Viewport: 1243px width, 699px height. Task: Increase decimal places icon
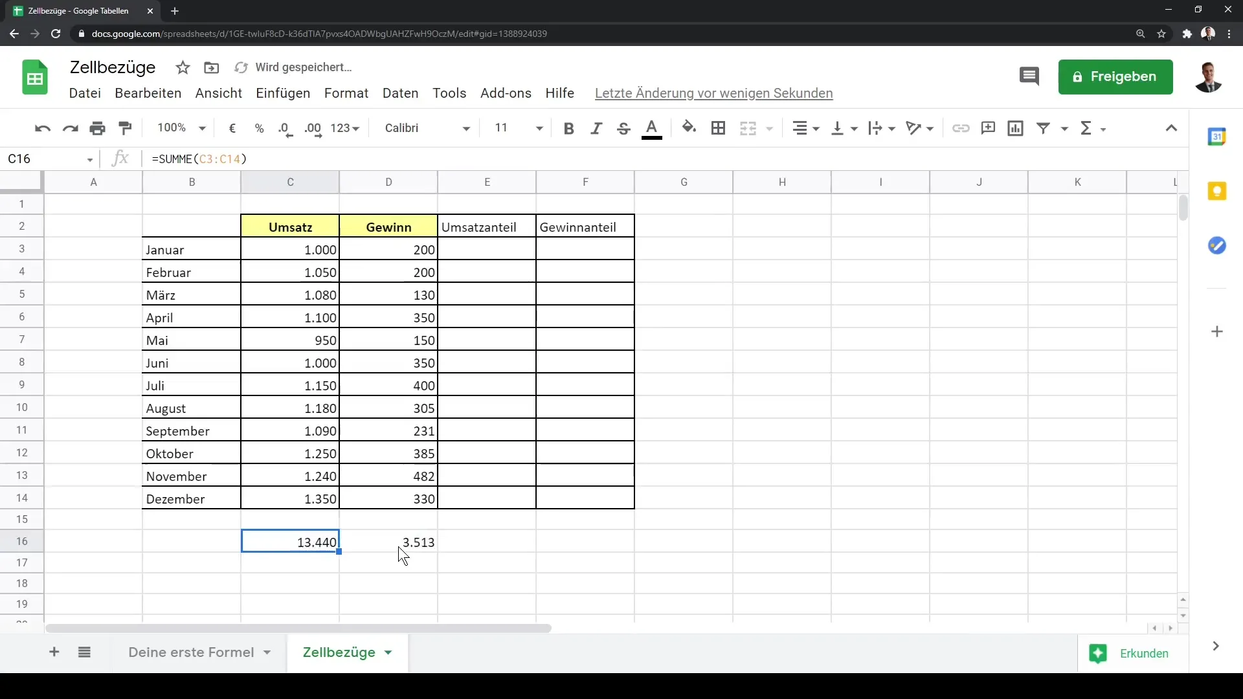coord(313,128)
